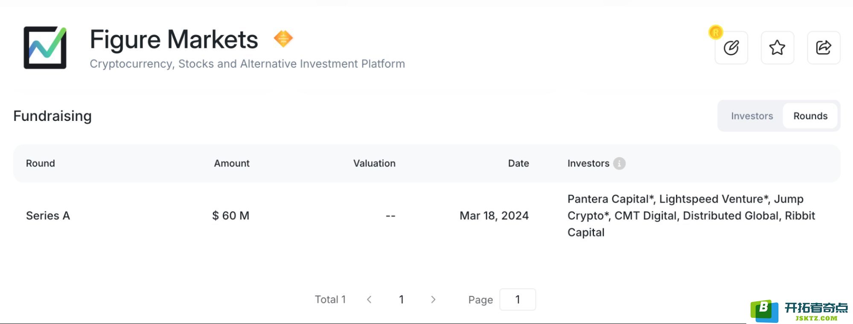
Task: Click the Fundraising section heading
Action: (52, 116)
